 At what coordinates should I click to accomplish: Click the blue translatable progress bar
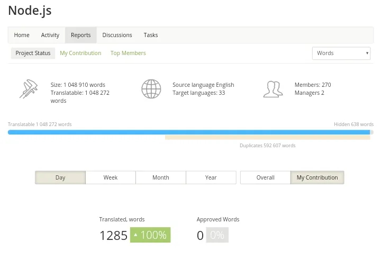[189, 132]
